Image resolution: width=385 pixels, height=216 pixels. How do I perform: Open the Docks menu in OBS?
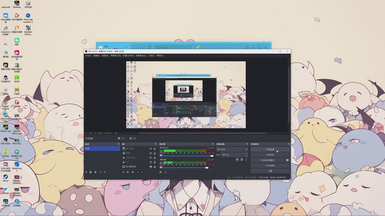(x=115, y=56)
